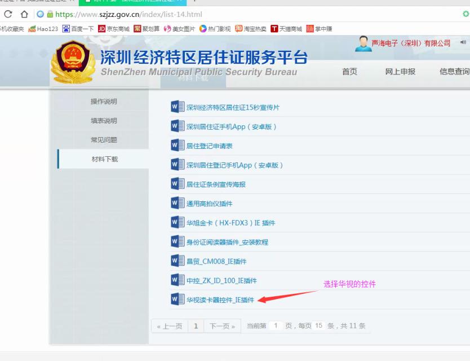This screenshot has height=361, width=470.
Task: Download the 华旭金卡（HX-FDX3）IE 插件 file
Action: click(230, 223)
